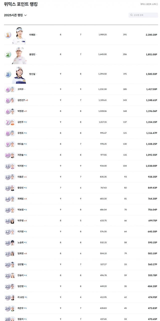160x321 pixels.
Task: Open the 2025시즌 랭킹 season dropdown
Action: coord(13,15)
